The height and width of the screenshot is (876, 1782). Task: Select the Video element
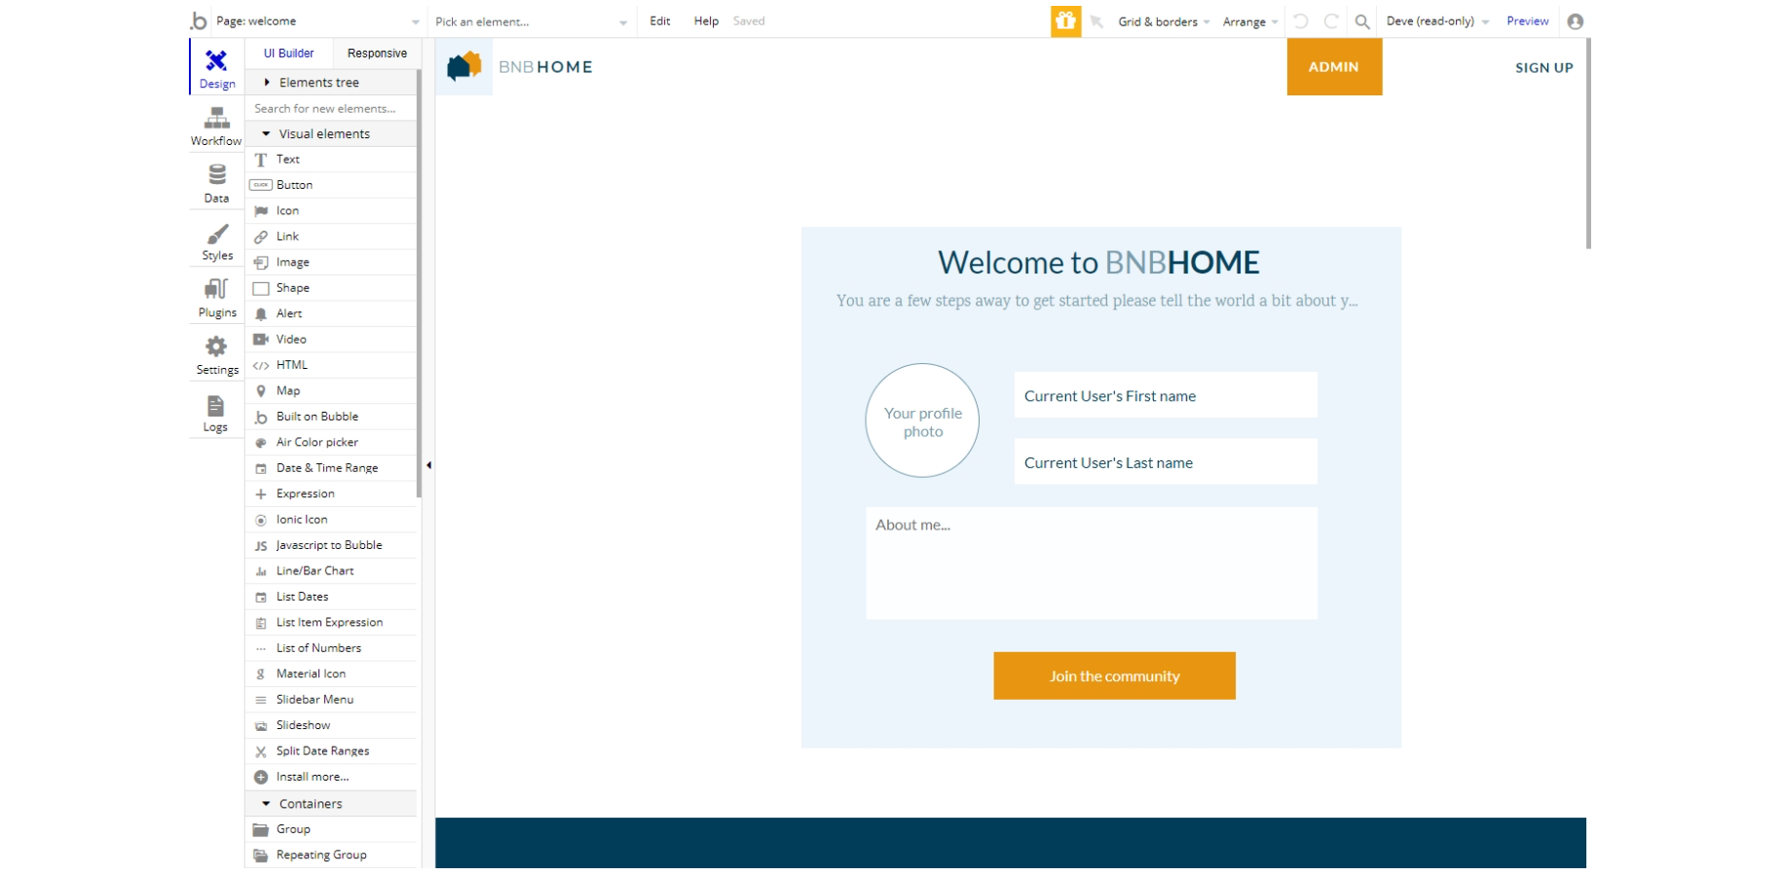tap(331, 340)
